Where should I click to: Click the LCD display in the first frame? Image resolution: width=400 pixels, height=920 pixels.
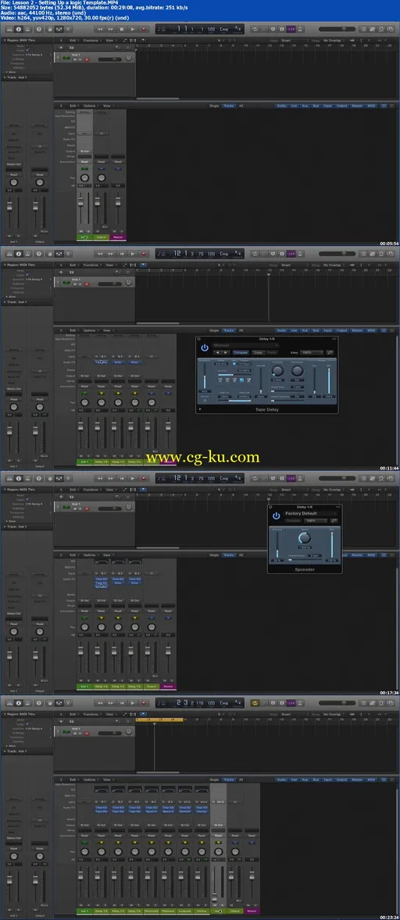pos(201,28)
